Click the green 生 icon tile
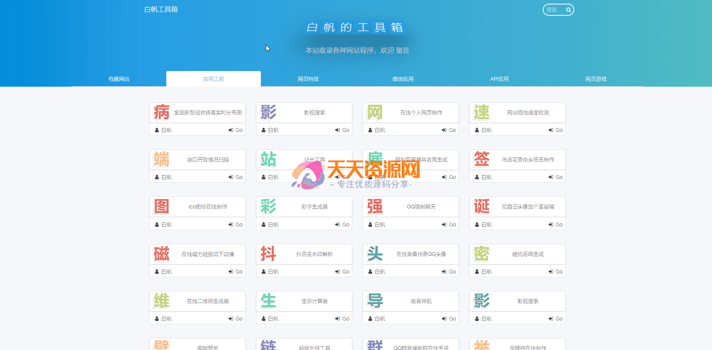Viewport: 712px width, 350px height. click(x=268, y=301)
